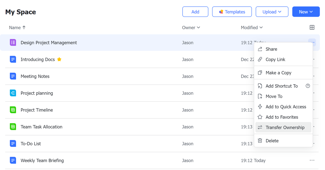Screen dimensions: 325x170
Task: Click the green Project Timeline sheet icon
Action: pos(13,110)
